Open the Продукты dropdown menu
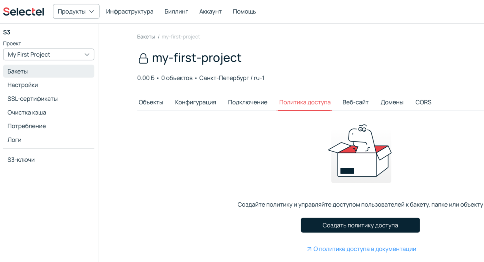Image resolution: width=484 pixels, height=262 pixels. click(x=76, y=11)
